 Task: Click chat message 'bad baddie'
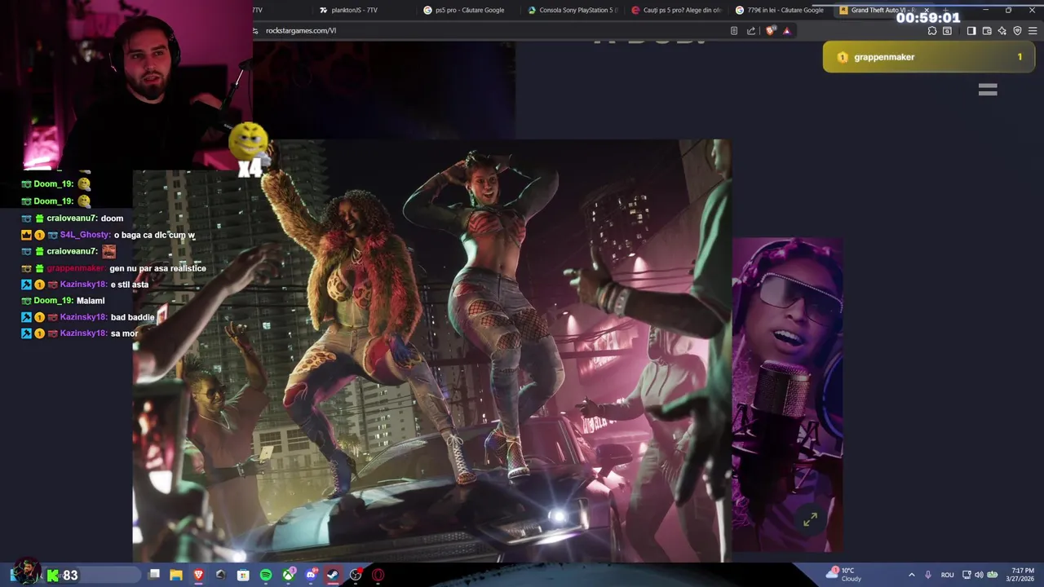[132, 317]
